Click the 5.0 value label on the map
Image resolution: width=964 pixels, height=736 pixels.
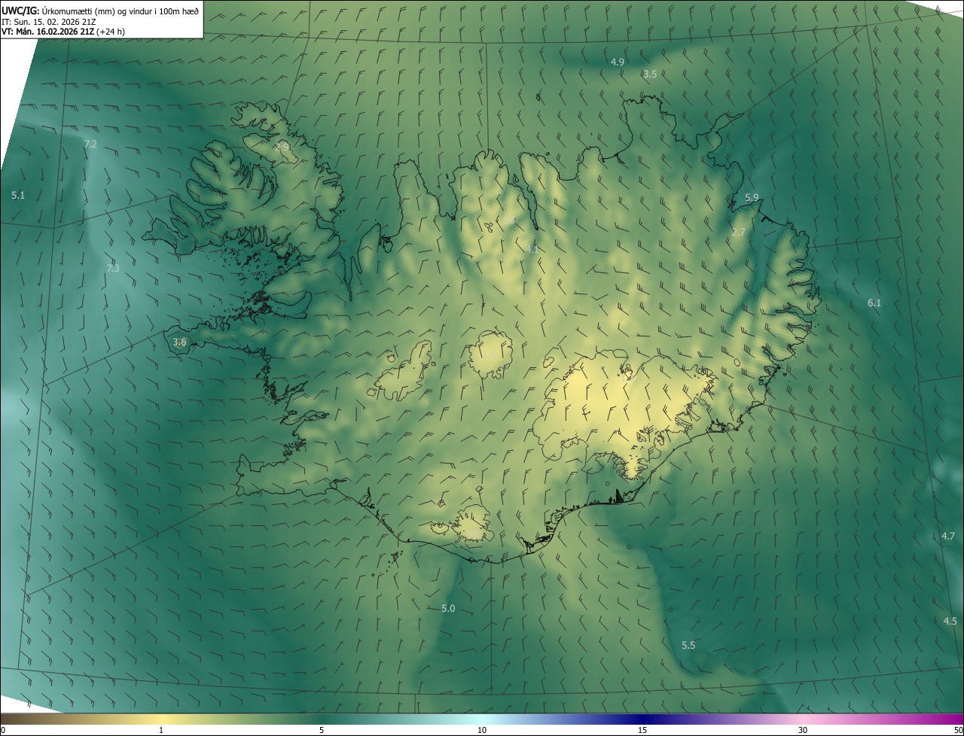[x=448, y=608]
